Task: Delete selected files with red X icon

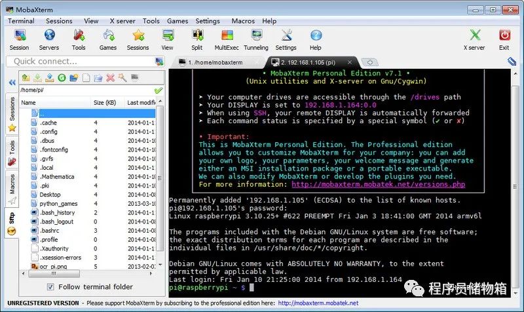Action: [x=110, y=78]
